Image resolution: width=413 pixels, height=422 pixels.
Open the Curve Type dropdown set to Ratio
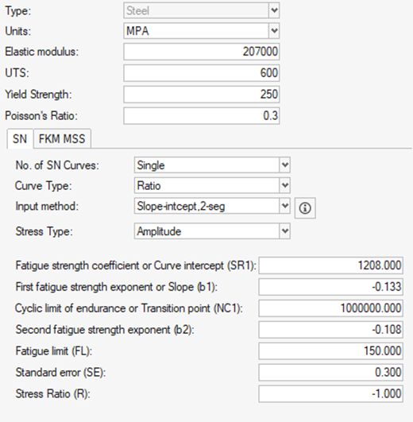coord(212,185)
